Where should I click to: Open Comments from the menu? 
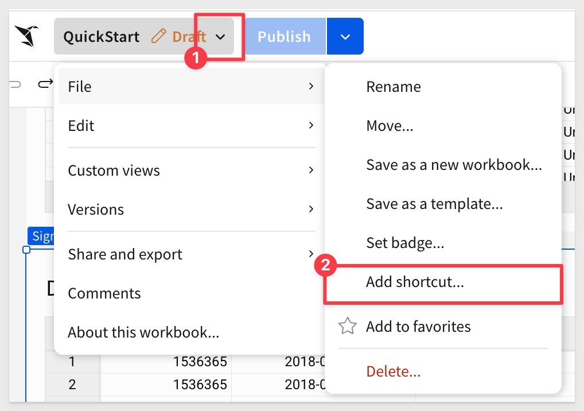(104, 293)
